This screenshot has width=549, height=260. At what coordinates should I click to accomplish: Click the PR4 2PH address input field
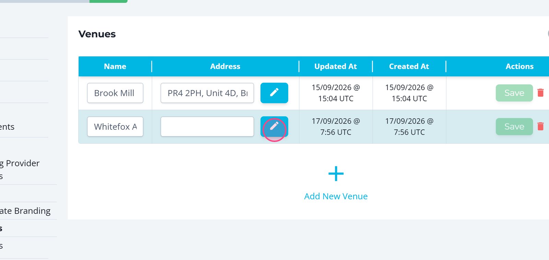(207, 93)
